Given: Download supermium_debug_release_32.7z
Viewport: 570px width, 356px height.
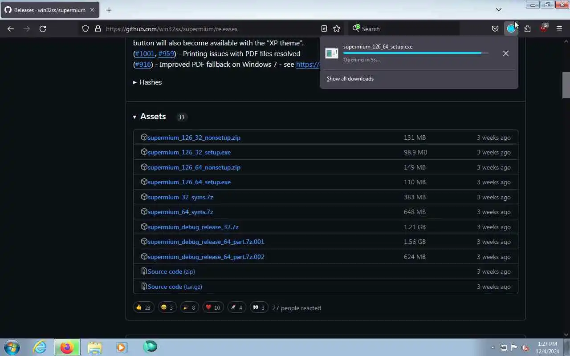Looking at the screenshot, I should click(193, 227).
